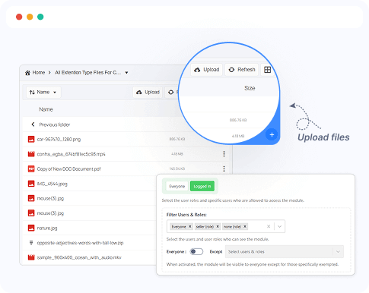Viewport: 369px width, 293px height.
Task: Click video icon of sample_960x400 mkv file
Action: (x=31, y=257)
